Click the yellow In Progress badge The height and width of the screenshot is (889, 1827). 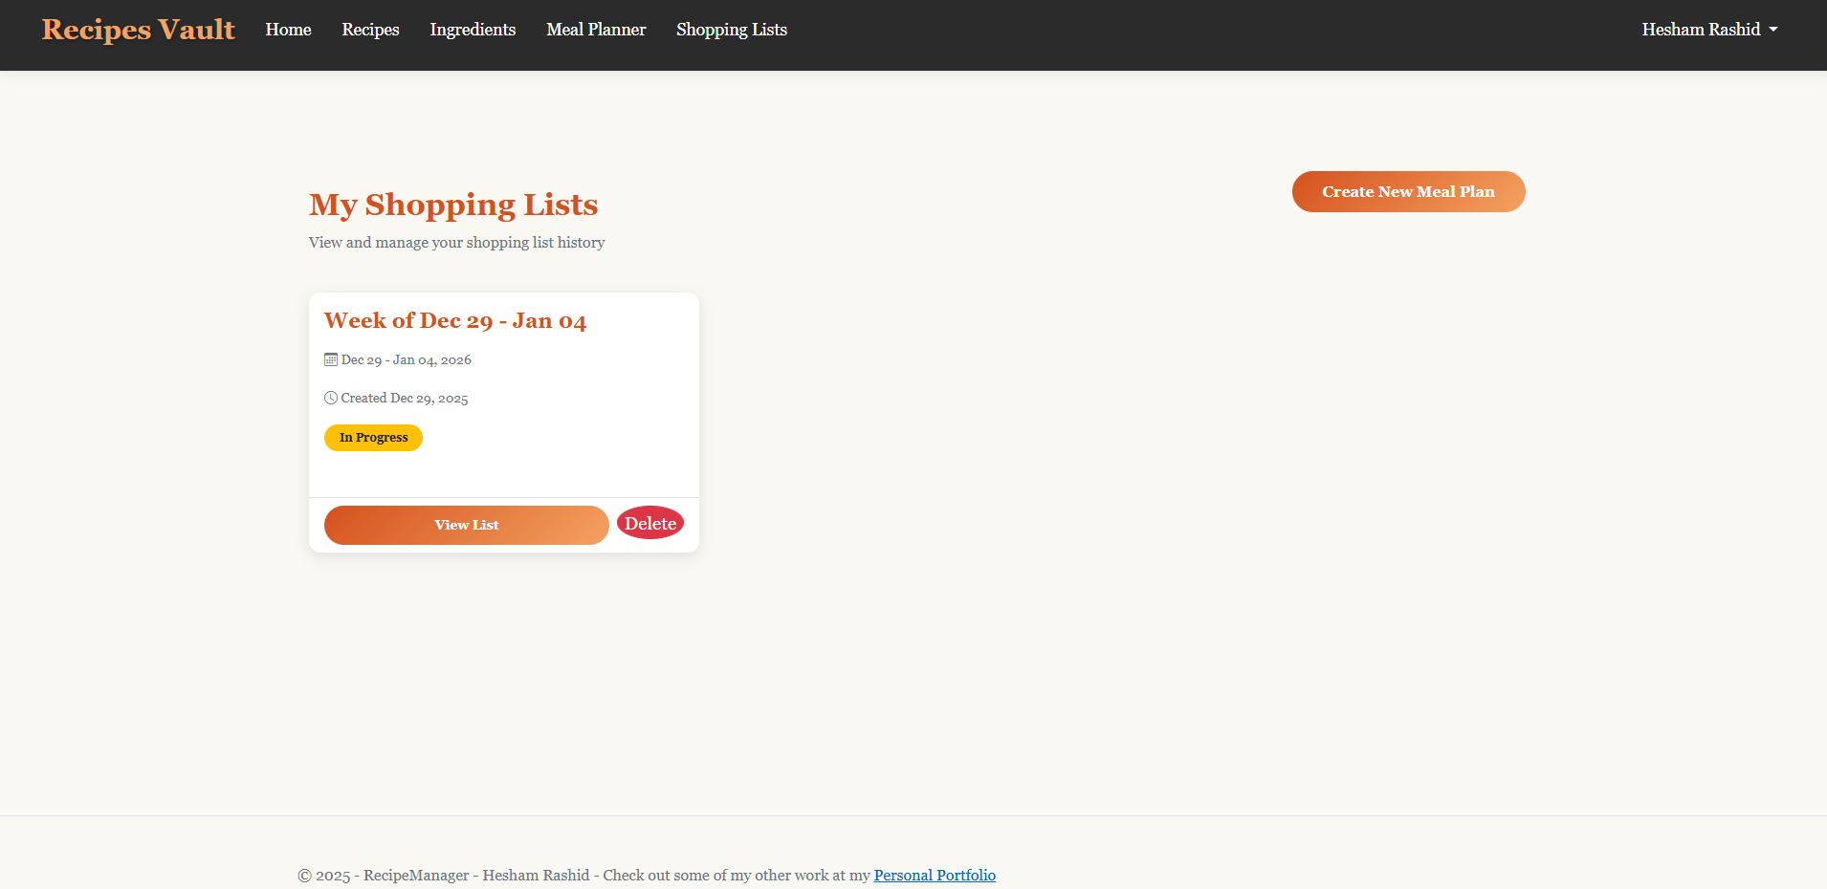373,438
